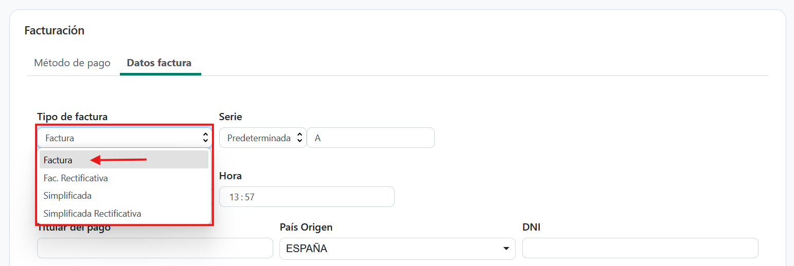Image resolution: width=794 pixels, height=266 pixels.
Task: Switch to the Método de pago tab
Action: pos(72,63)
